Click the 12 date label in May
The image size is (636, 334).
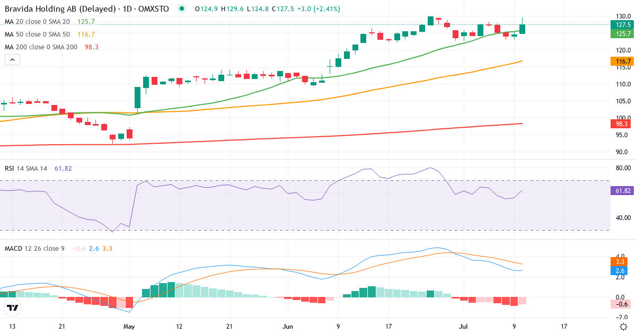(179, 327)
